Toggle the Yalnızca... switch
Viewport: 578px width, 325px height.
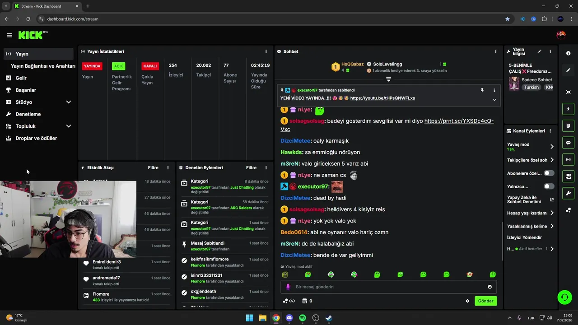(549, 186)
